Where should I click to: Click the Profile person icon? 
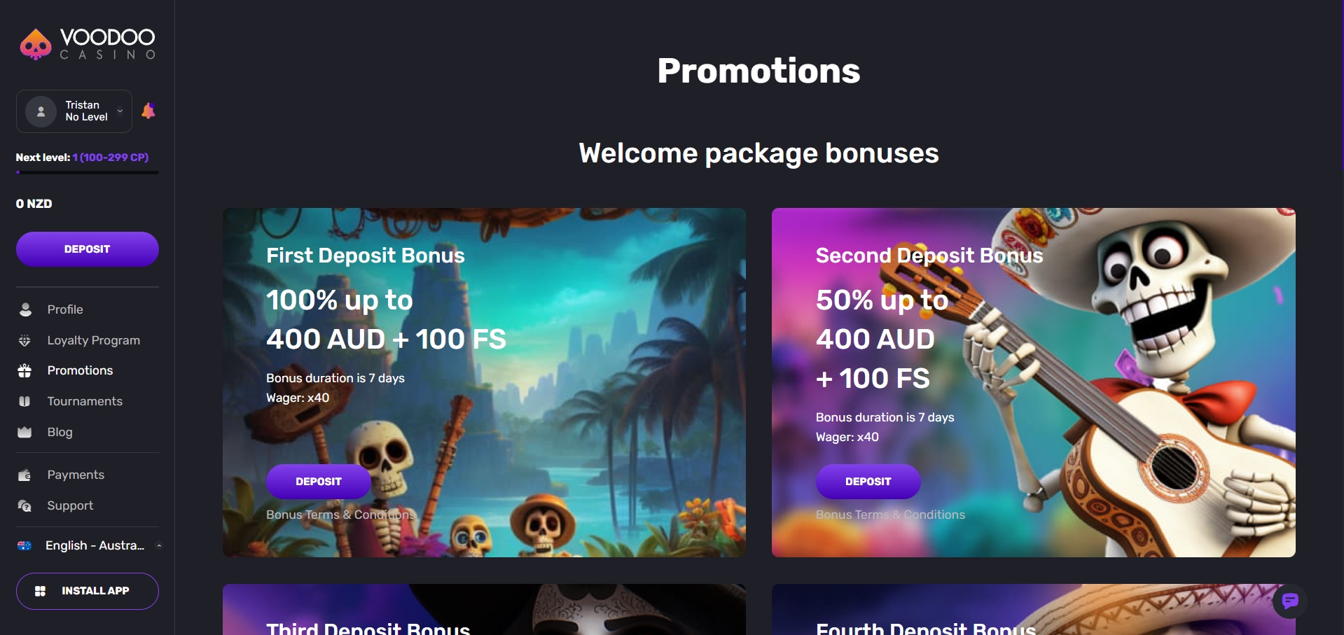(x=25, y=309)
